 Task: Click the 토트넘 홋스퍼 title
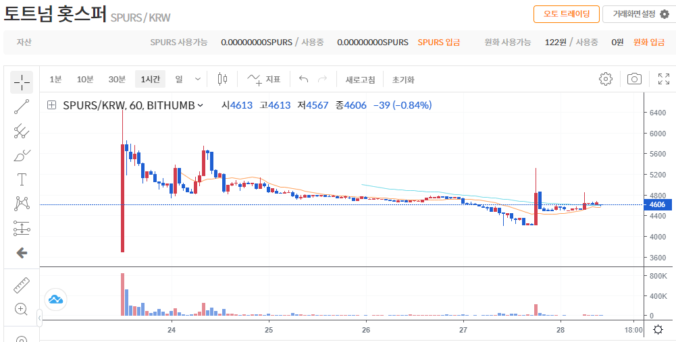(55, 13)
